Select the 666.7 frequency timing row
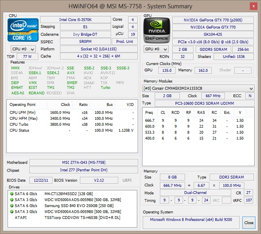This screenshot has width=261, height=234. [198, 121]
